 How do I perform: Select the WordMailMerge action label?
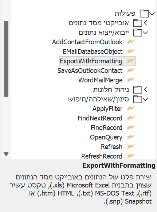tap(101, 80)
